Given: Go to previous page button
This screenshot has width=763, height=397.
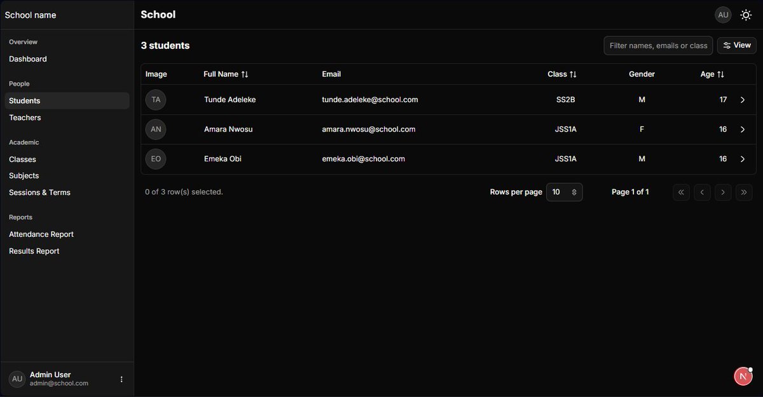Looking at the screenshot, I should pos(702,192).
